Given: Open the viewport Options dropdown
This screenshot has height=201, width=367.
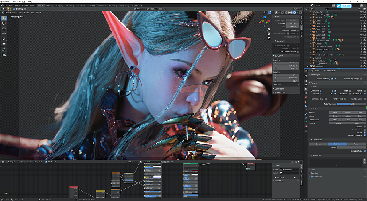Looking at the screenshot, I should 297,9.
